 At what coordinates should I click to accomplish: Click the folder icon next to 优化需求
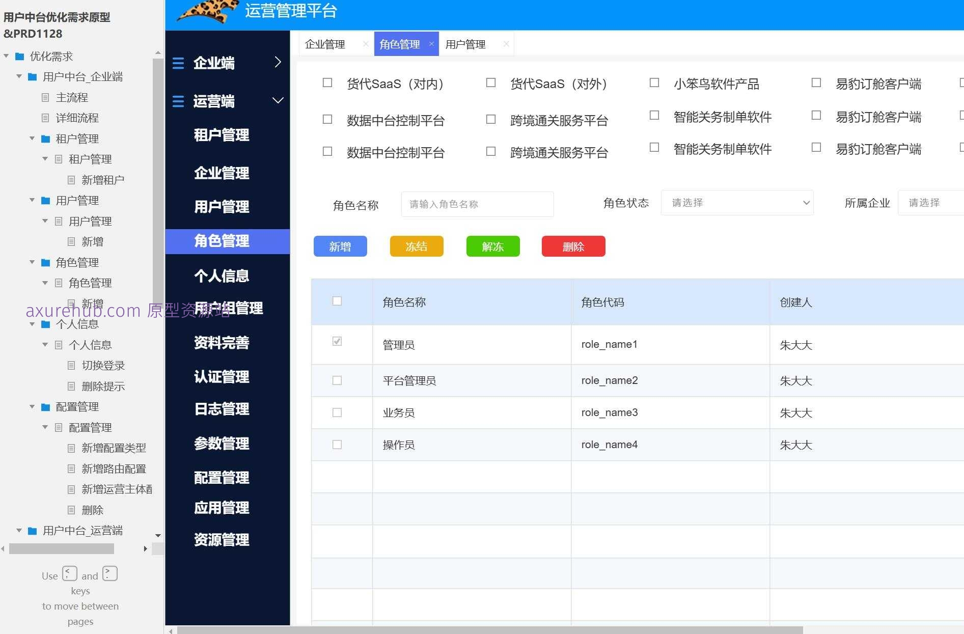pyautogui.click(x=19, y=57)
